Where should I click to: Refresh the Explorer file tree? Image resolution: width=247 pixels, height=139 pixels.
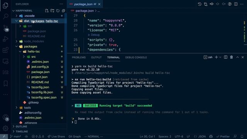pos(58,11)
